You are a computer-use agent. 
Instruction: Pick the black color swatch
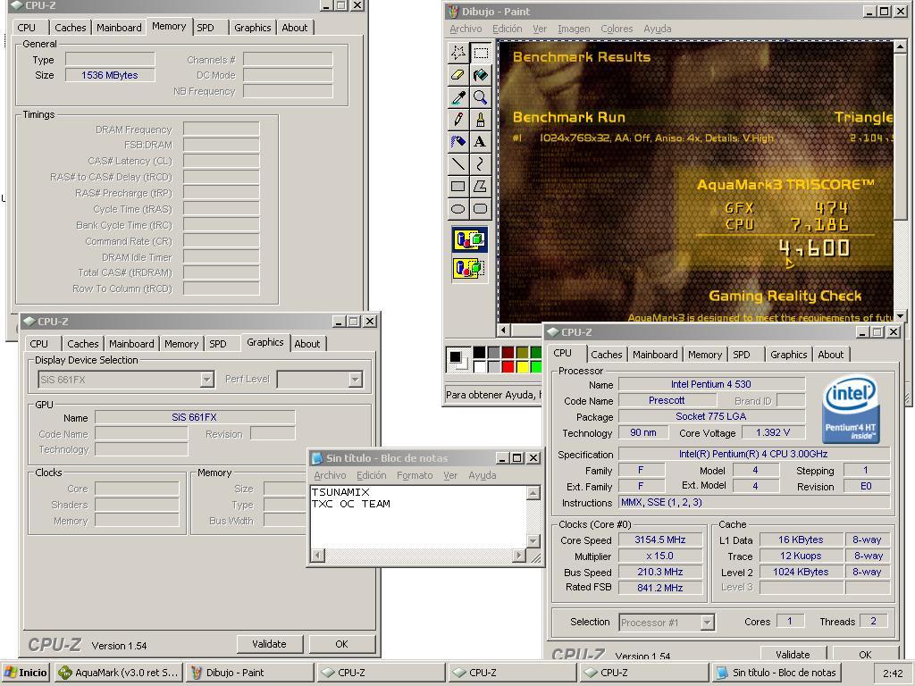479,352
